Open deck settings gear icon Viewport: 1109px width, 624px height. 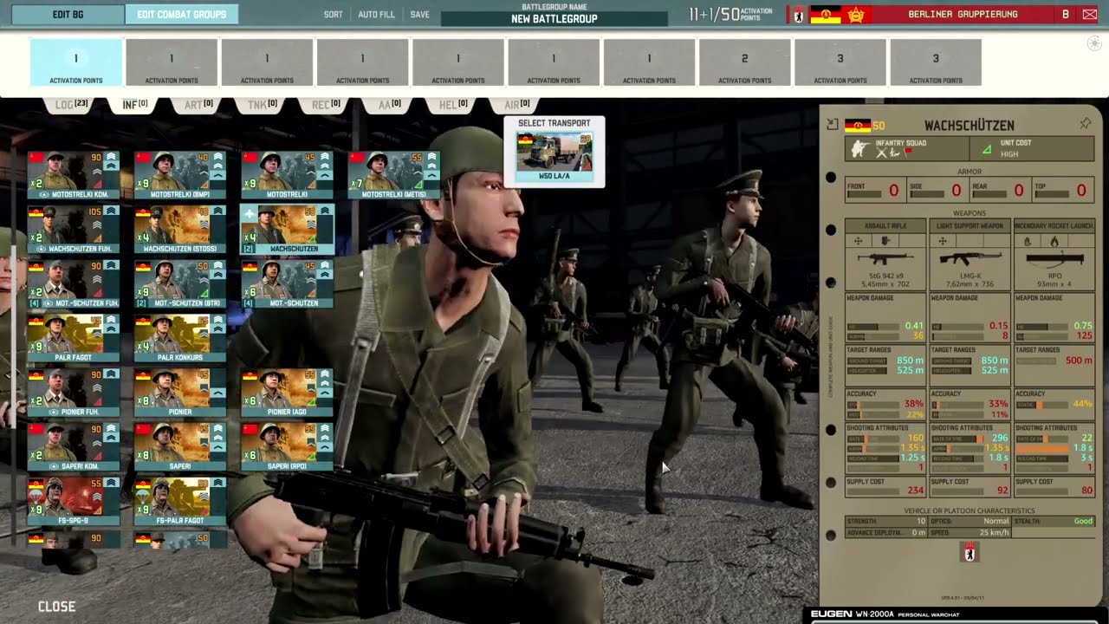[1093, 43]
